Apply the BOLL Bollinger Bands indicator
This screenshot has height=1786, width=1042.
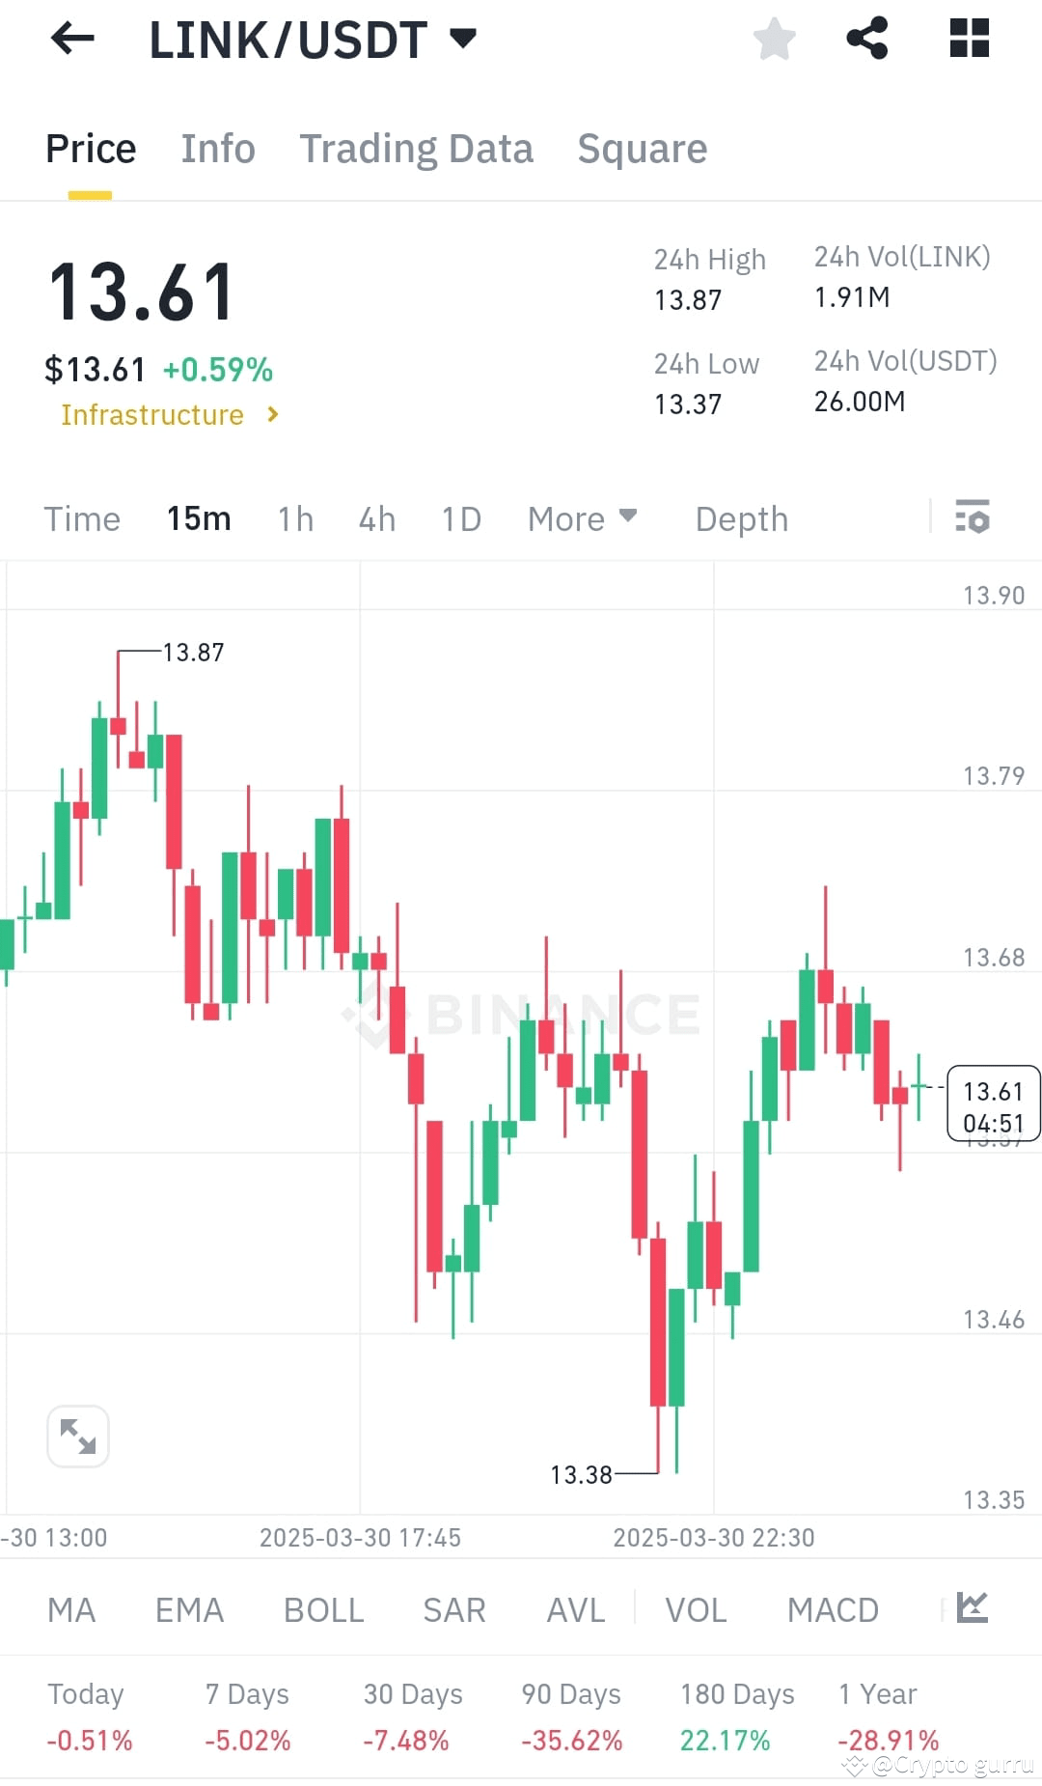point(323,1609)
